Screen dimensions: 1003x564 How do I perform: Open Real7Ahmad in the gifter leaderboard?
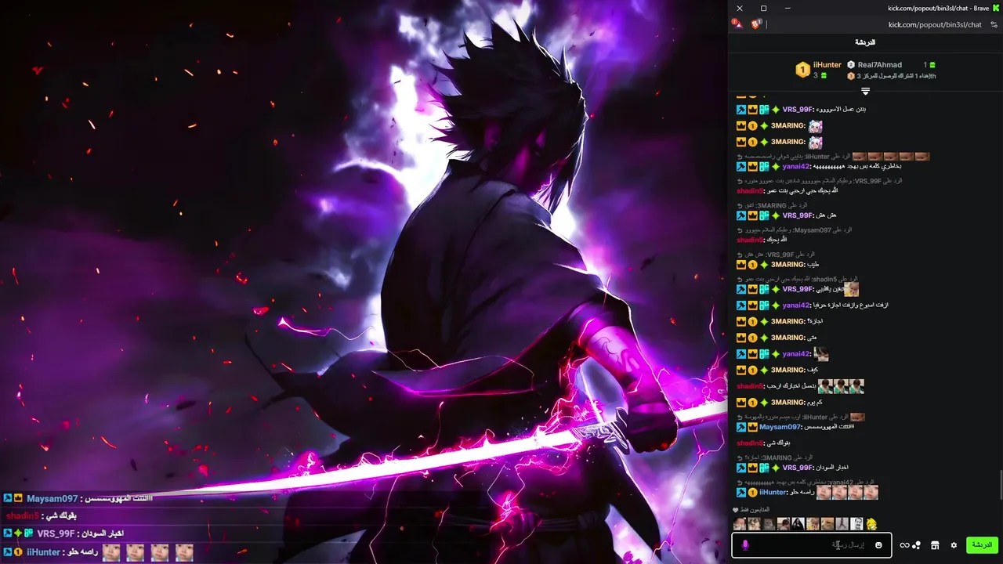(880, 65)
